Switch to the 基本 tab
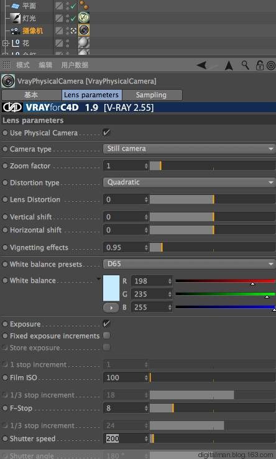276x459 pixels. click(x=32, y=95)
